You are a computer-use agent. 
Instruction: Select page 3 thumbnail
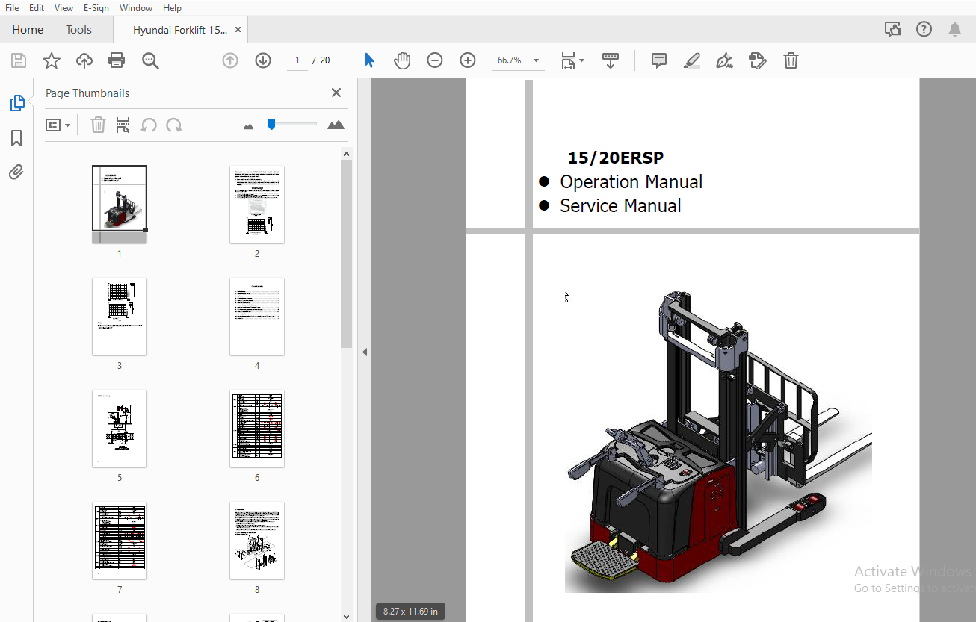120,316
